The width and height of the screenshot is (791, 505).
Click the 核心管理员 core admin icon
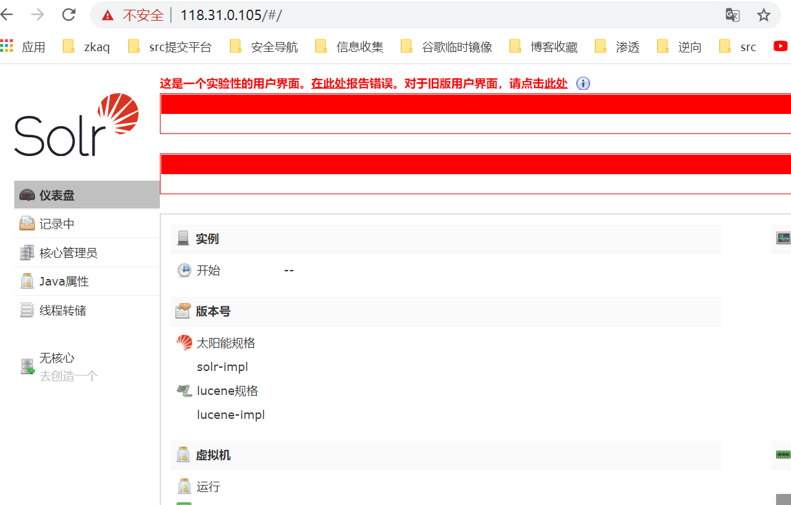[x=26, y=252]
